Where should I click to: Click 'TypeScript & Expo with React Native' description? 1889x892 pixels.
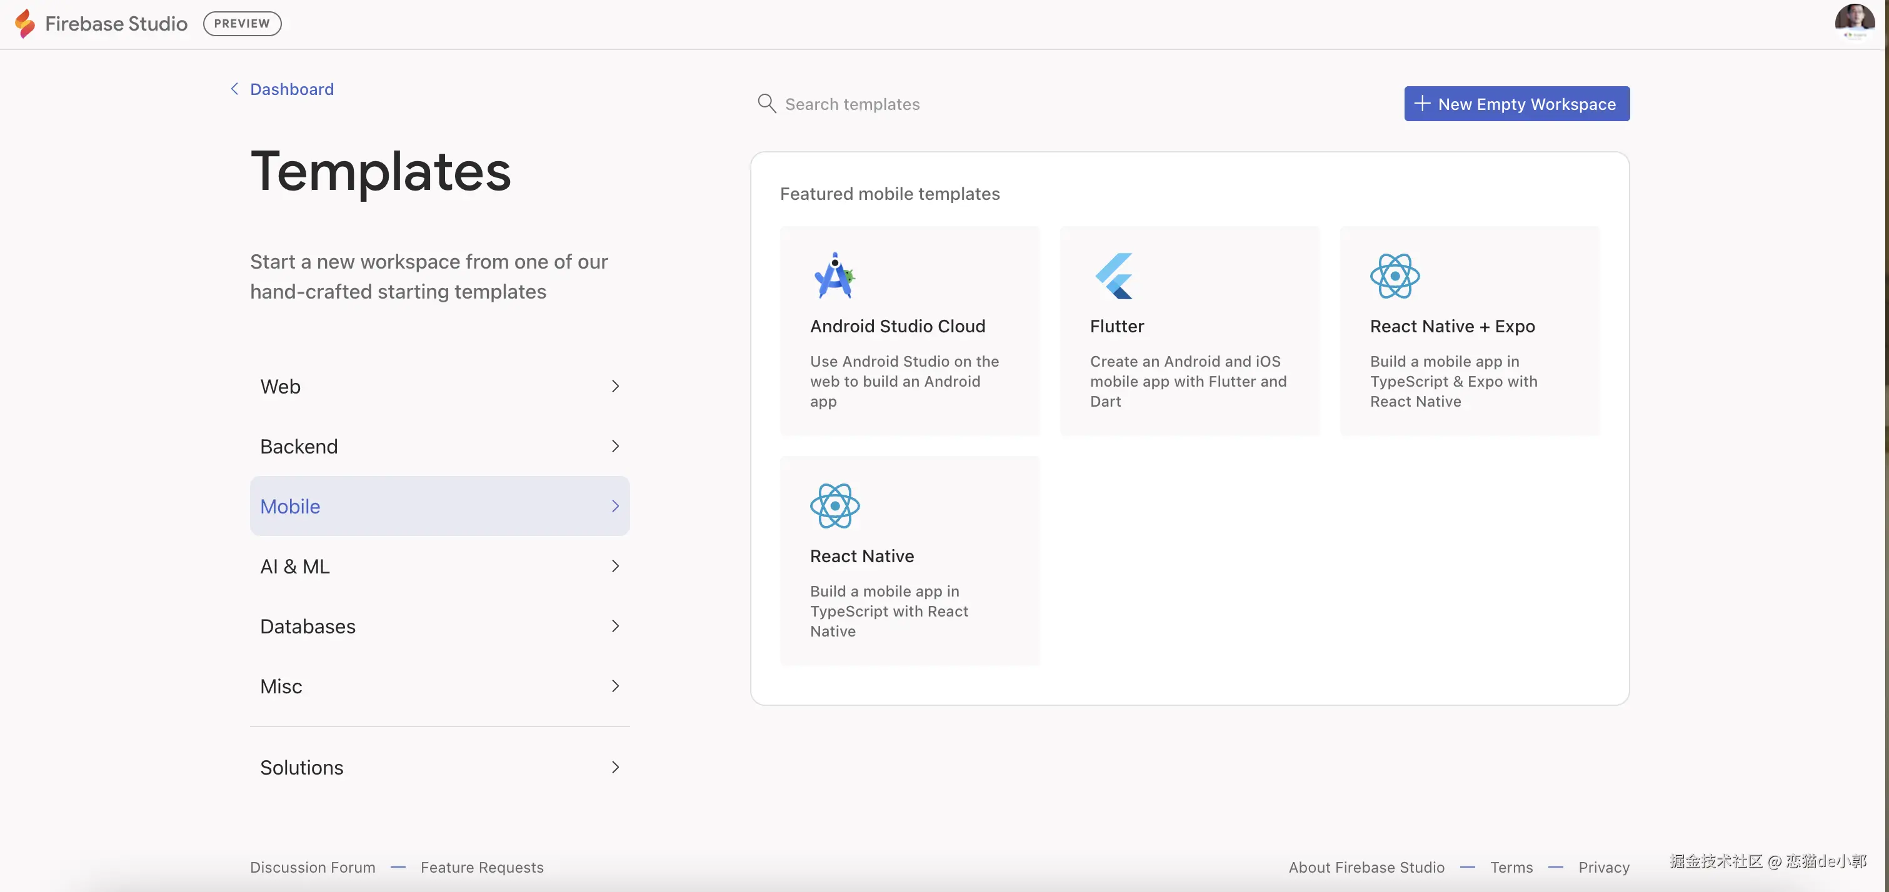click(x=1453, y=381)
